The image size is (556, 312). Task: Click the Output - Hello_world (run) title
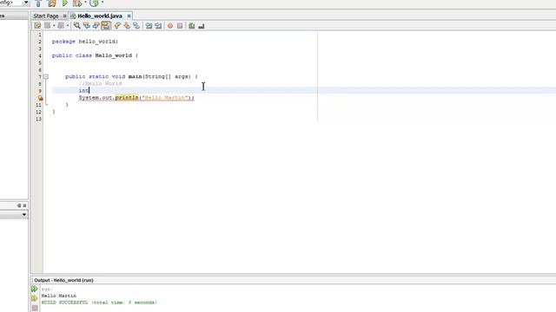pos(63,280)
